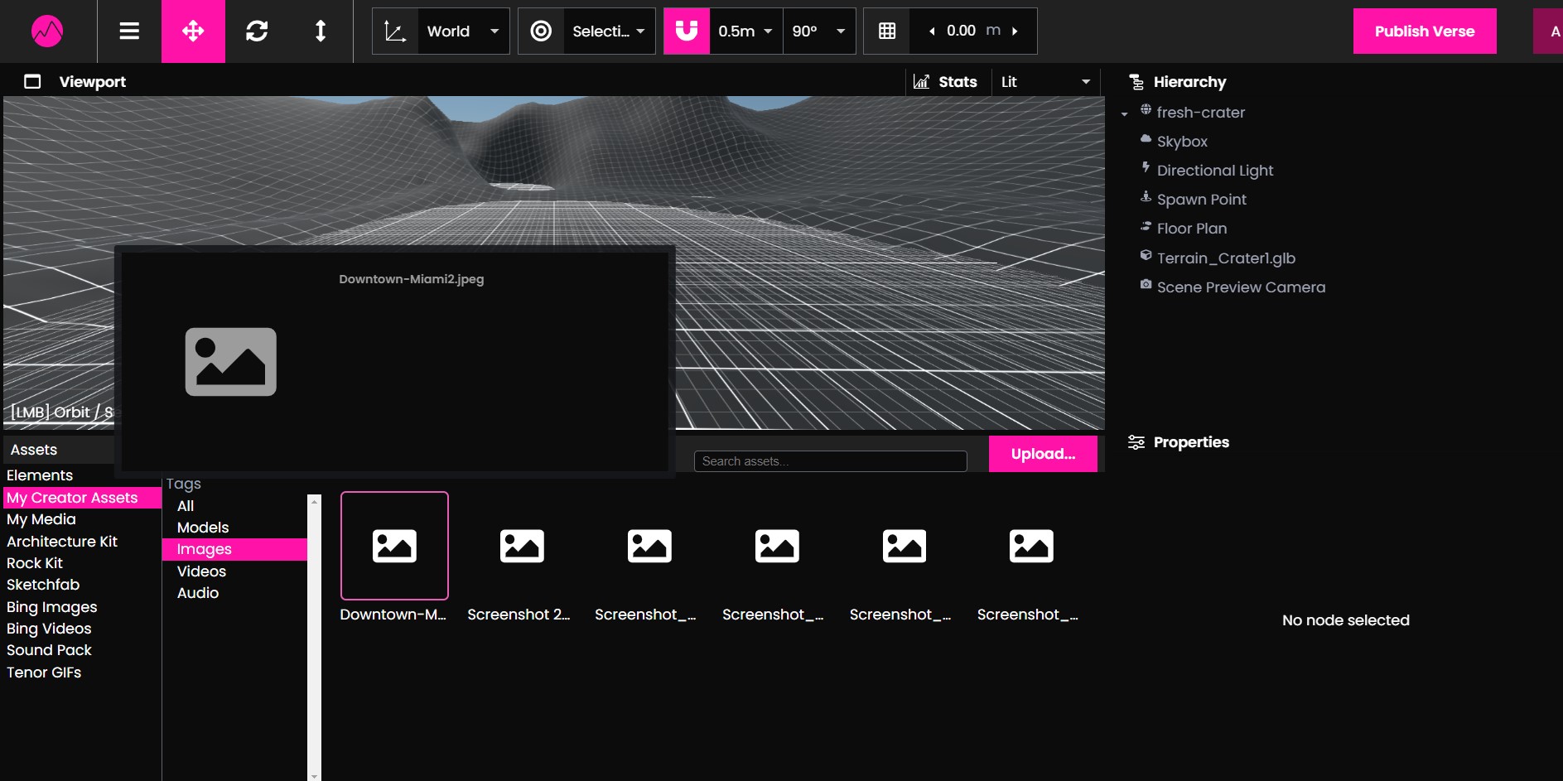Click the Publish Verse button

click(x=1425, y=31)
